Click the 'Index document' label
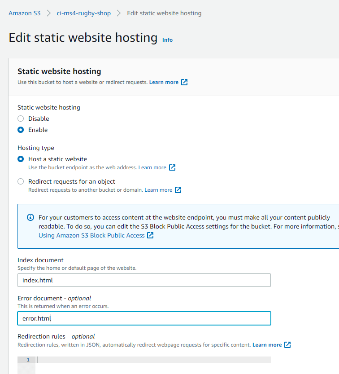This screenshot has height=374, width=339. 40,260
